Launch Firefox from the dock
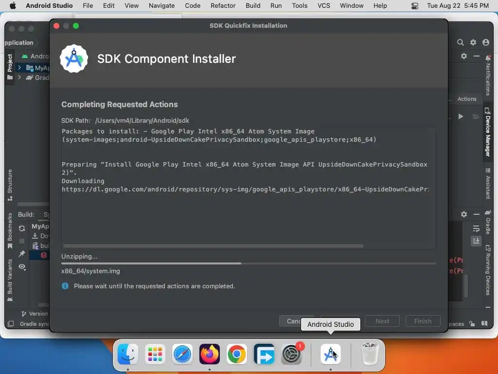The width and height of the screenshot is (498, 374). pyautogui.click(x=210, y=354)
